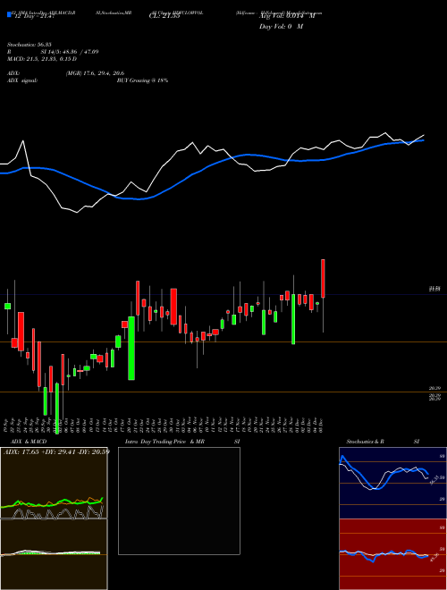
Task: Open the red RSI mini chart
Action: (392, 554)
